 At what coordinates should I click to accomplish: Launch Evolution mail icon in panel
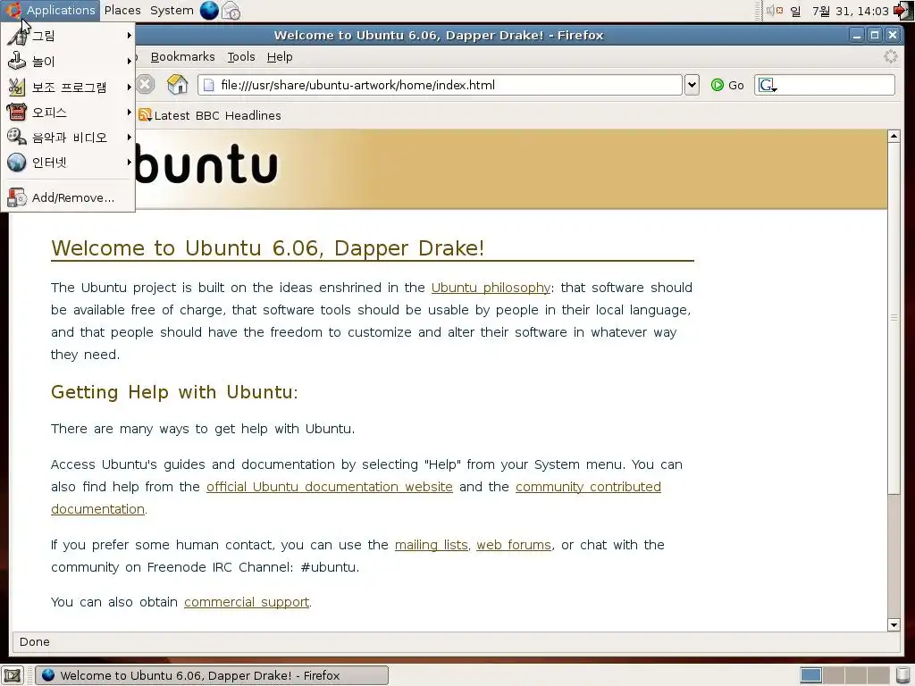point(231,10)
